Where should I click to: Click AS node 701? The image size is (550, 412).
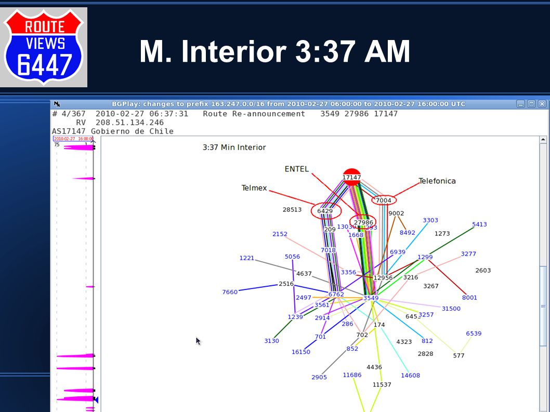[x=320, y=337]
